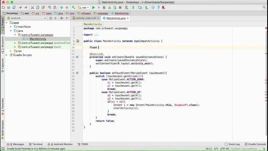Collapse the app tree node
Image resolution: width=268 pixels, height=151 pixels.
click(7, 23)
